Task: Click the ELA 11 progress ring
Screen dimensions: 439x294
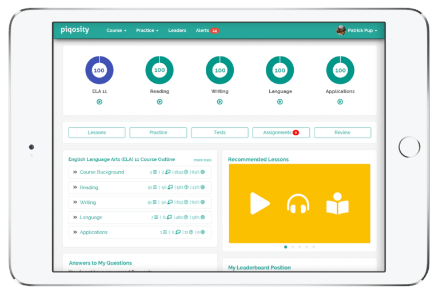Action: pos(99,70)
